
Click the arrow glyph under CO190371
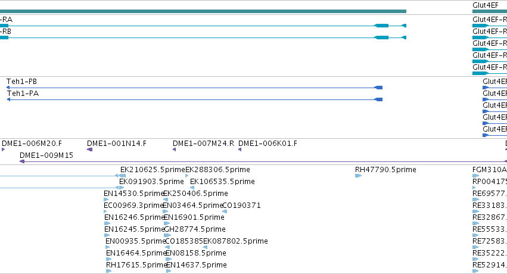pos(225,211)
